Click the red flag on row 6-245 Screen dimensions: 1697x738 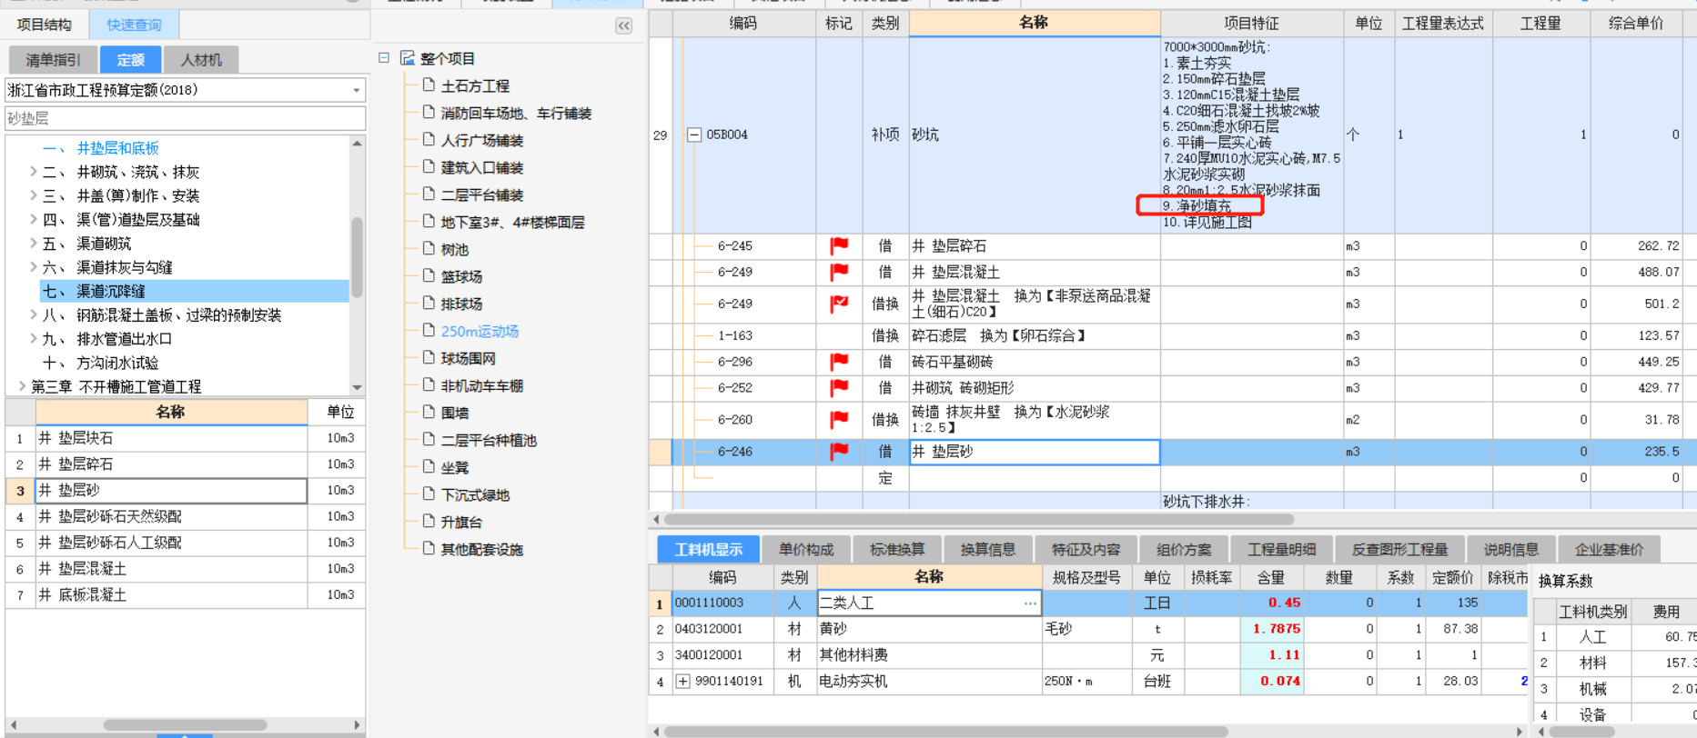tap(839, 245)
